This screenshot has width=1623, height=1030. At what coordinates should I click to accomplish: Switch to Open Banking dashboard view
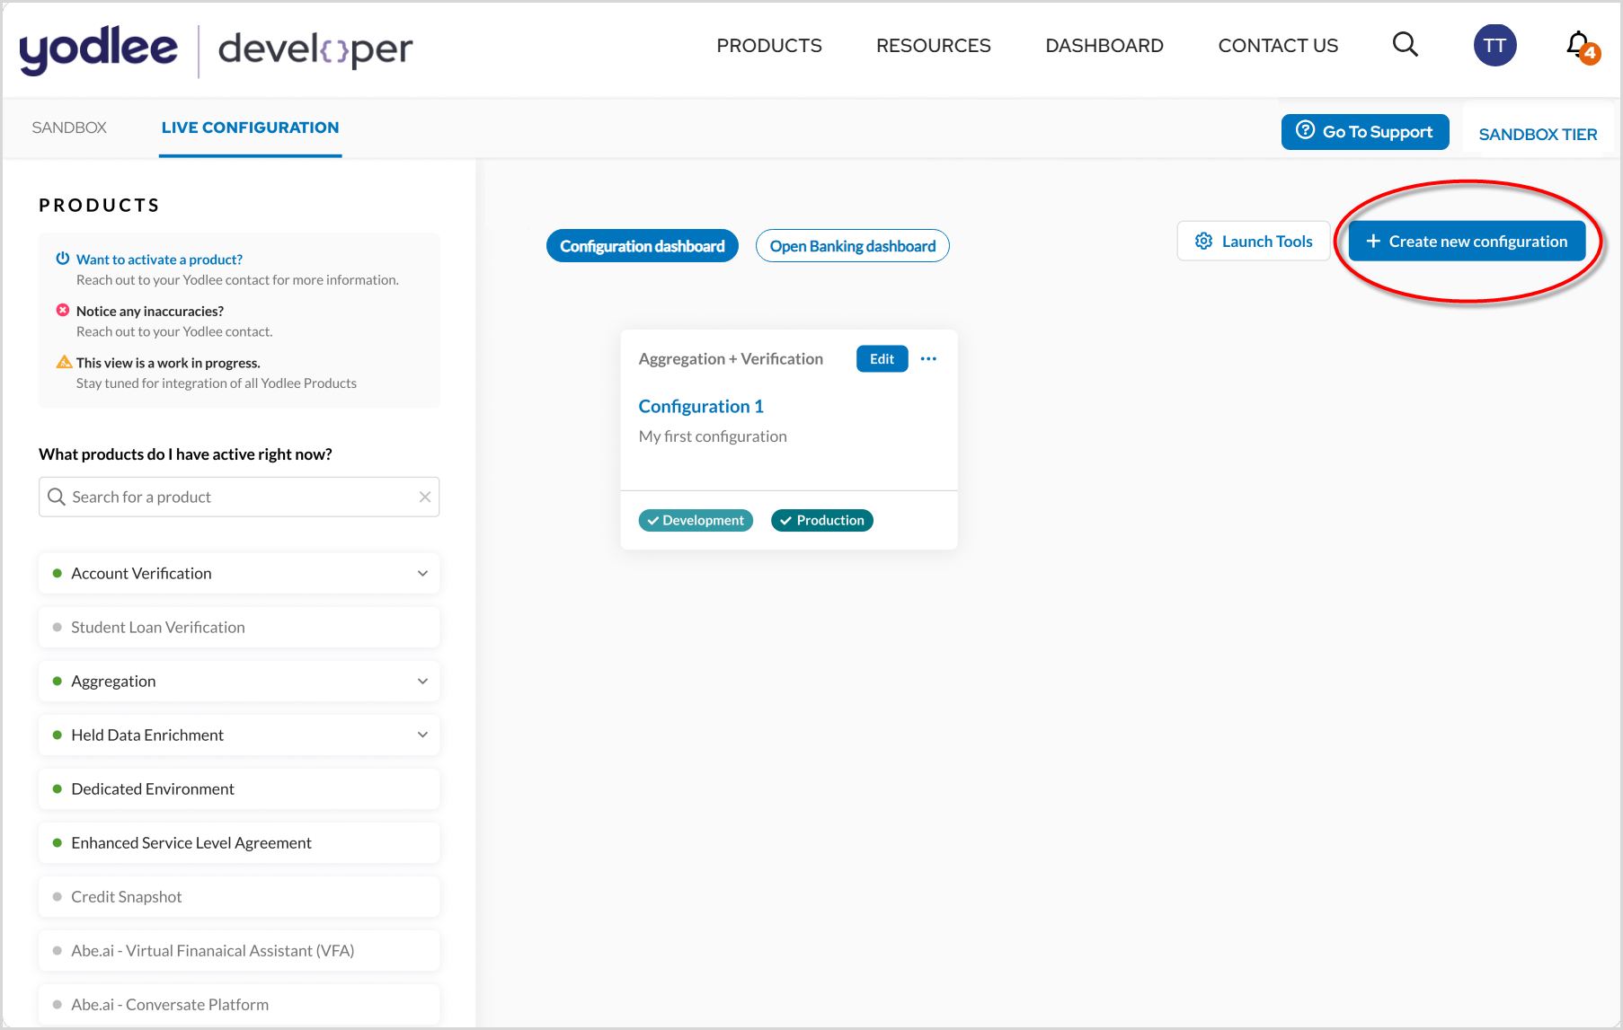tap(852, 246)
